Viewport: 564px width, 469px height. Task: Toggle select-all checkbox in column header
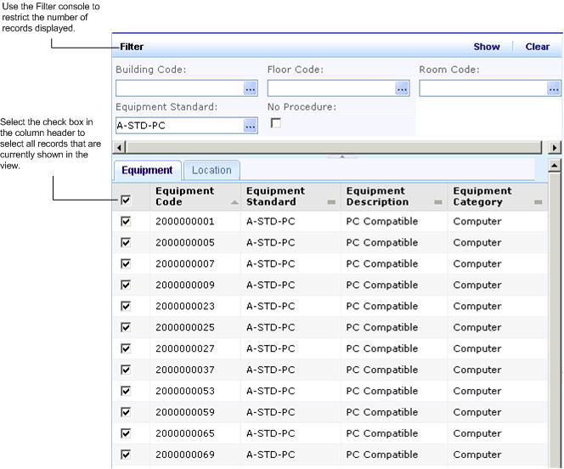(126, 201)
